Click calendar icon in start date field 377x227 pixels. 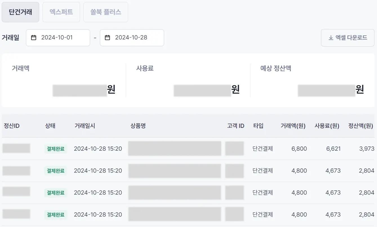34,37
